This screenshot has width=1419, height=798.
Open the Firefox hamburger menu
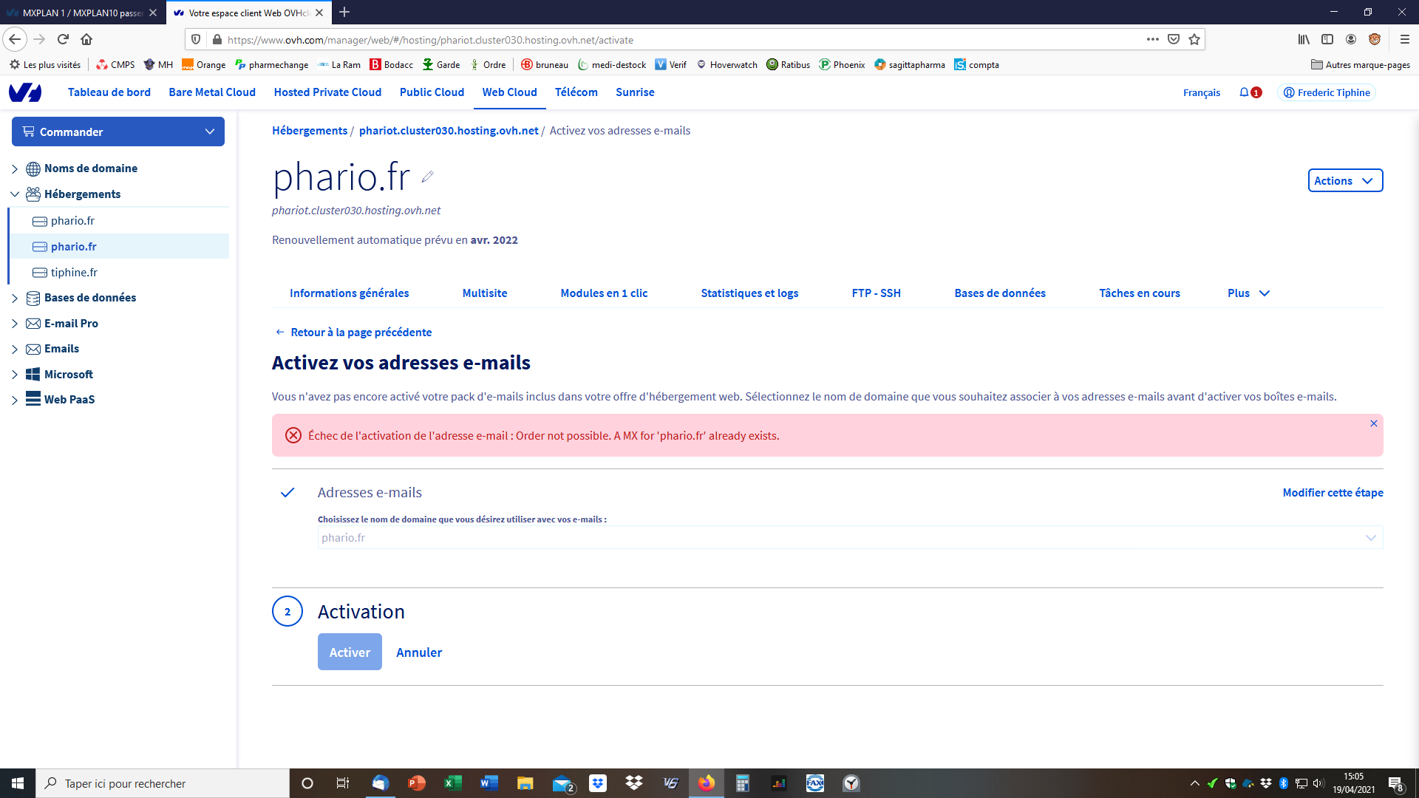(1404, 39)
